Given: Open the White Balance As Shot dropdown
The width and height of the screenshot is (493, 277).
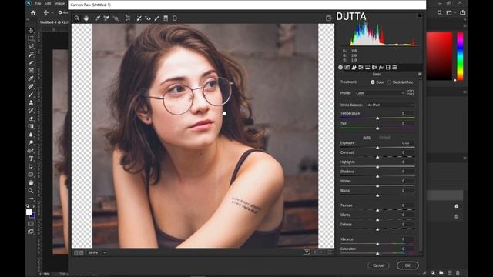Looking at the screenshot, I should coord(391,105).
